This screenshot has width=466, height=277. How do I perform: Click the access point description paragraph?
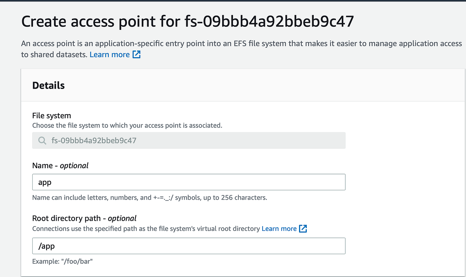[194, 44]
